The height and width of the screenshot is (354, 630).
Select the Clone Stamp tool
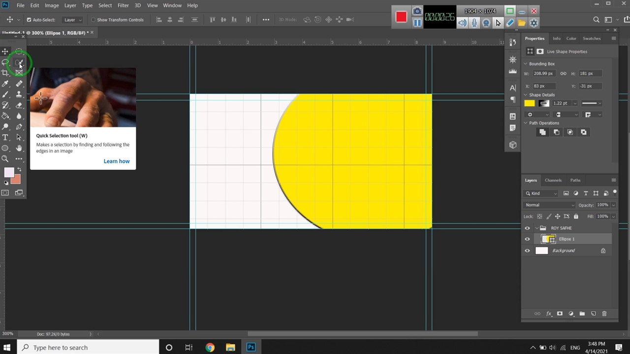(19, 94)
